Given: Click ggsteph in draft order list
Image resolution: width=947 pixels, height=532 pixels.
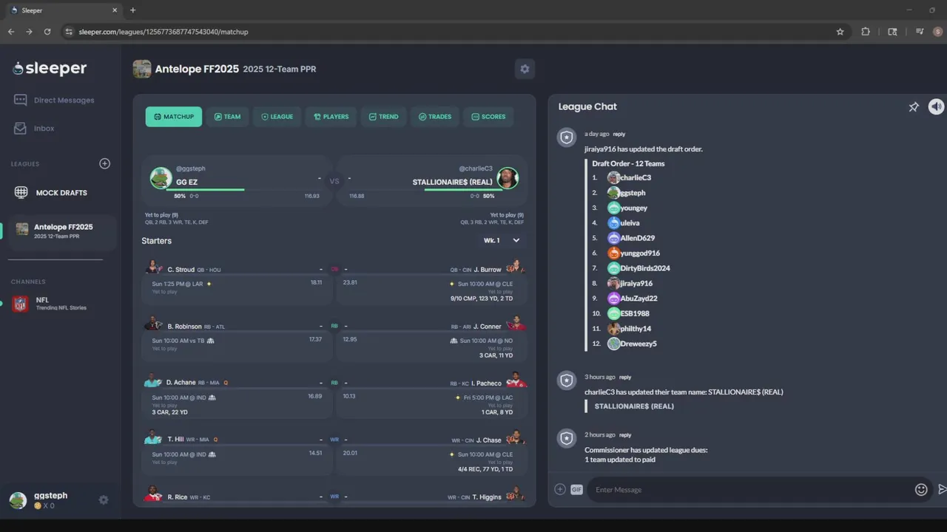Looking at the screenshot, I should pos(627,193).
